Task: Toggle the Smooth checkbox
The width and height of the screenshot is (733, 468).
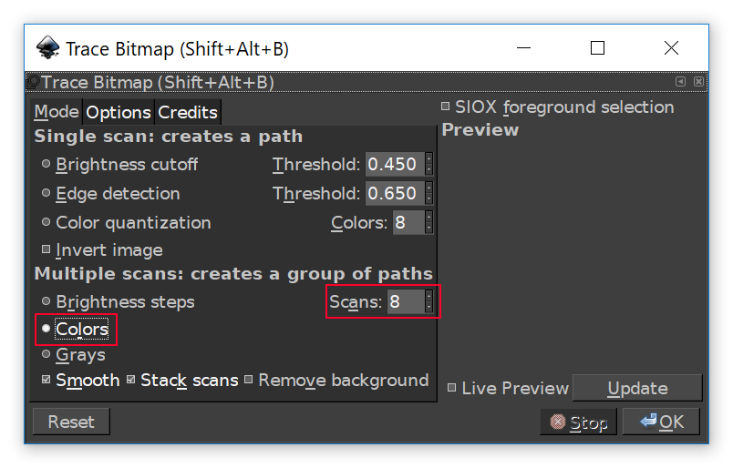Action: click(x=46, y=381)
